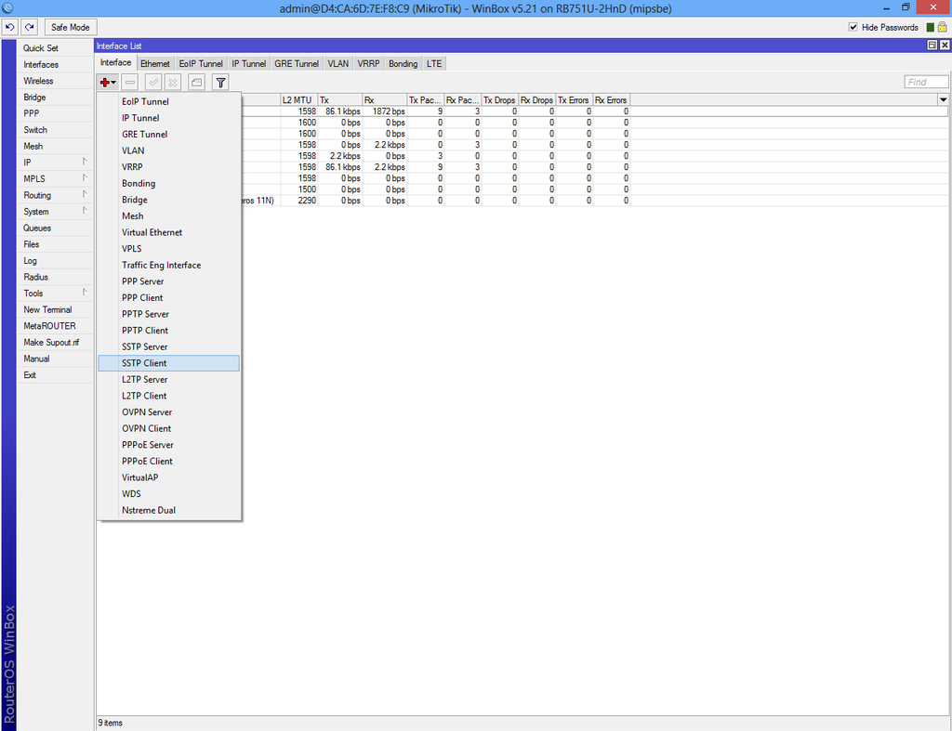Enable Safe Mode
This screenshot has height=731, width=952.
pos(70,27)
